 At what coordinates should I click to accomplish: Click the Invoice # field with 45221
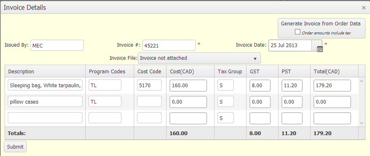pyautogui.click(x=169, y=45)
